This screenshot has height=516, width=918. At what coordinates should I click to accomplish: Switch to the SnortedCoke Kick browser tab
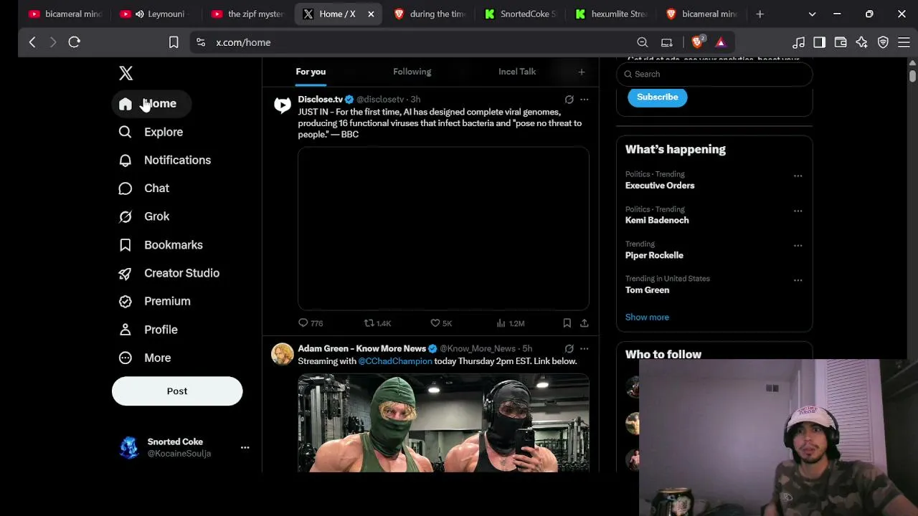point(521,14)
